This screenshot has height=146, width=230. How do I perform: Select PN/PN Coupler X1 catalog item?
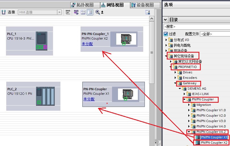[214, 137]
